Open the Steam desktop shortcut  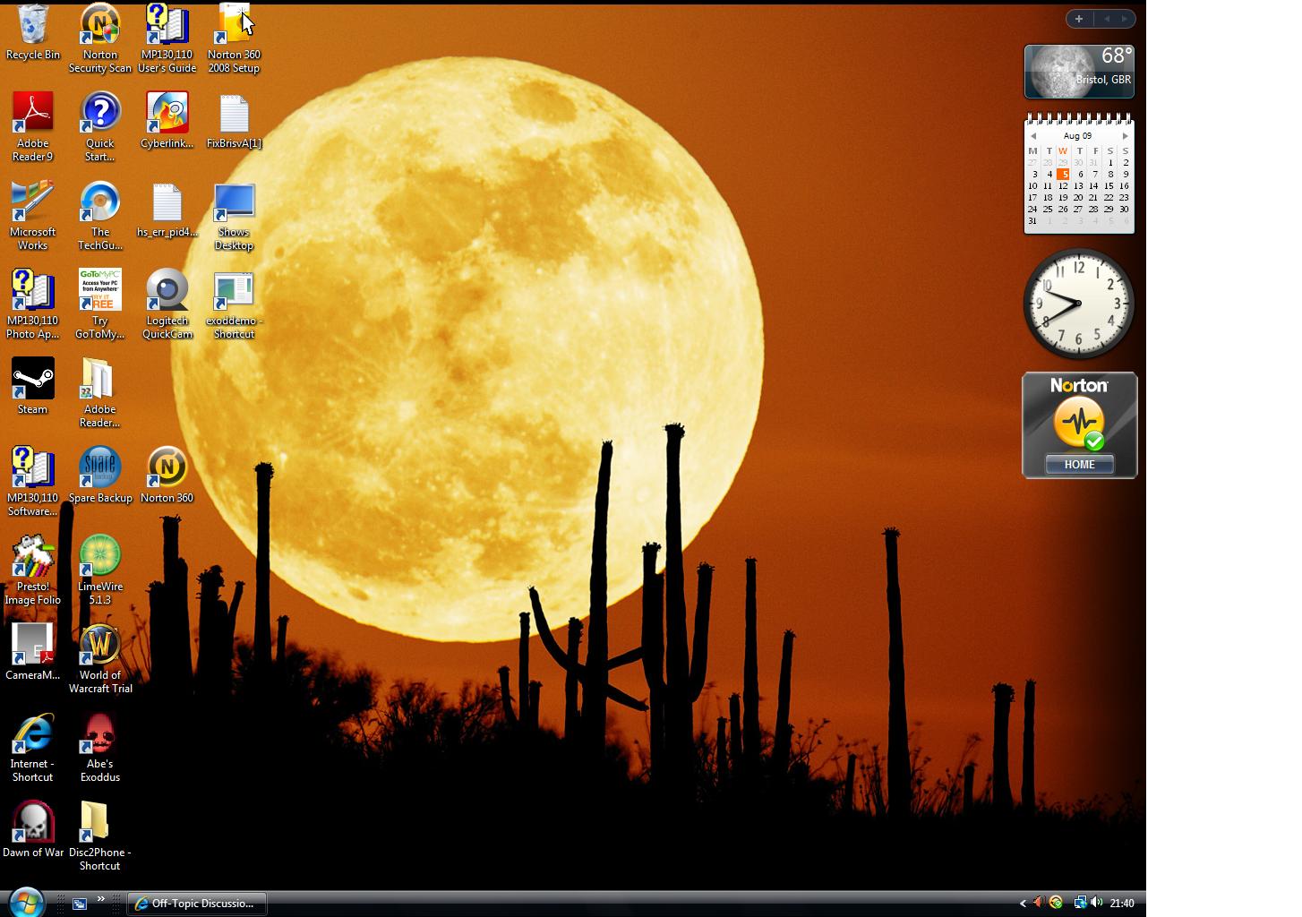click(32, 380)
